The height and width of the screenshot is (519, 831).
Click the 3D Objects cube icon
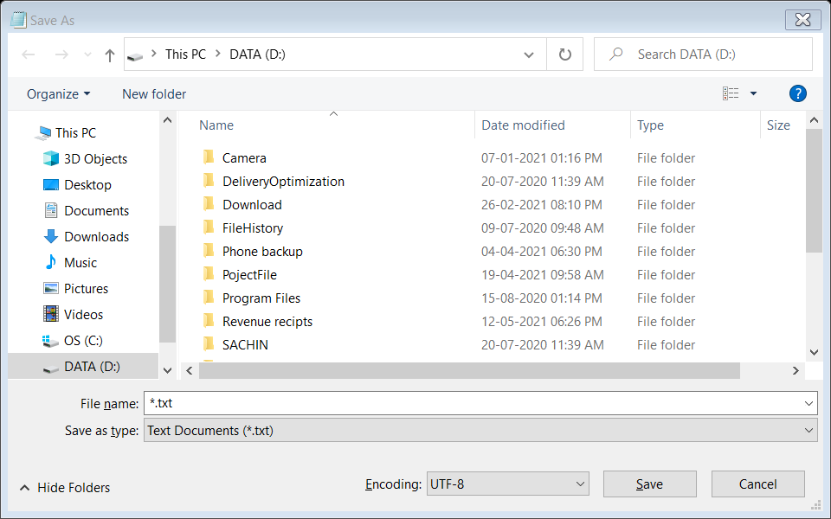[51, 159]
